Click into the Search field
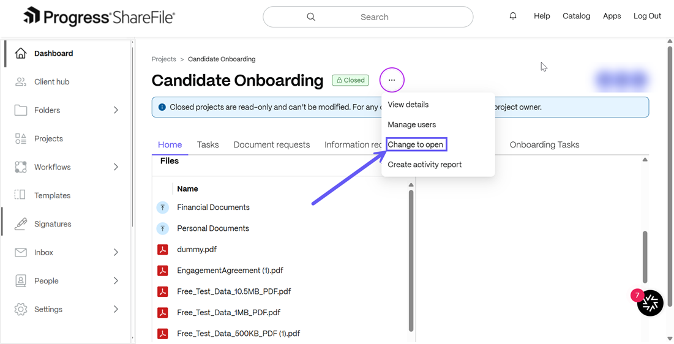Viewport: 674px width, 344px height. [368, 17]
